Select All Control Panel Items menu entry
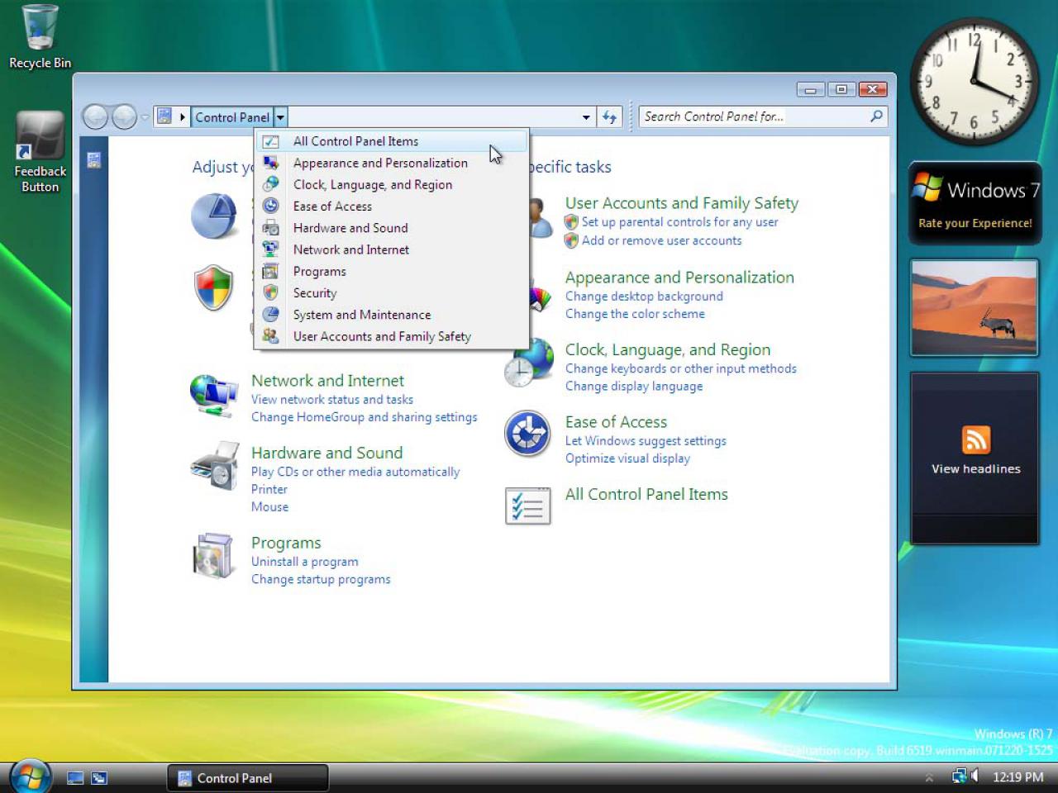The width and height of the screenshot is (1058, 793). [391, 141]
